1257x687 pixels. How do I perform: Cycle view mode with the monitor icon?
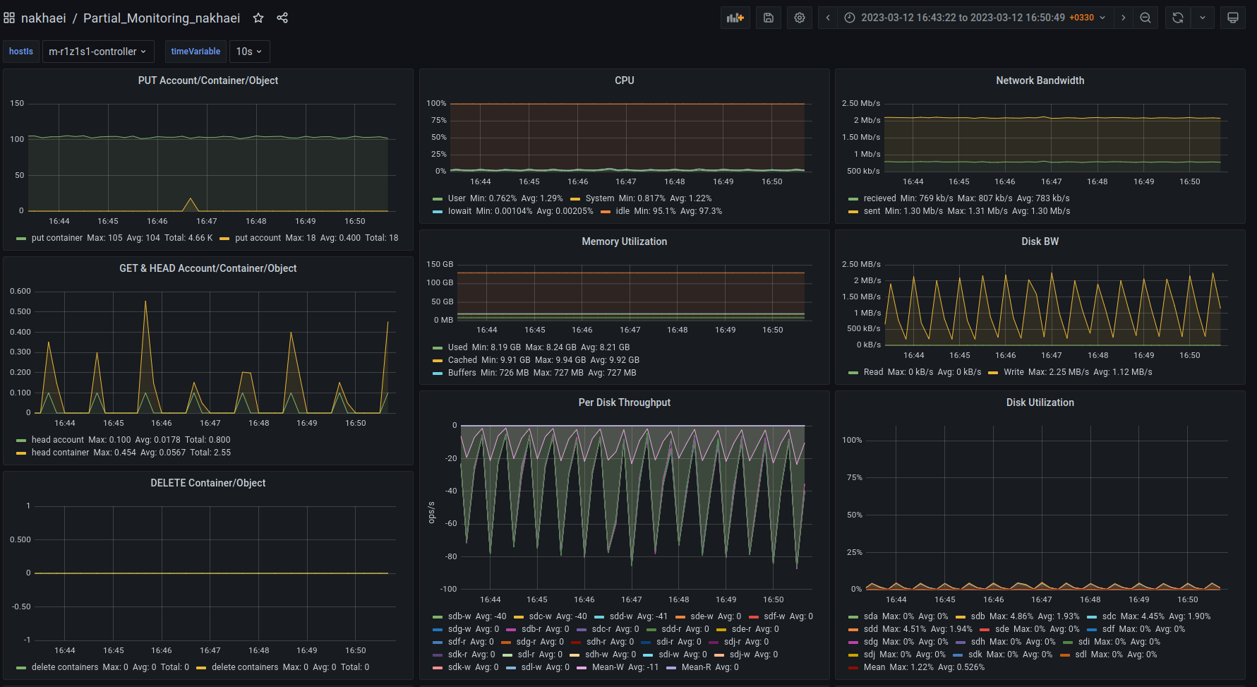point(1233,18)
